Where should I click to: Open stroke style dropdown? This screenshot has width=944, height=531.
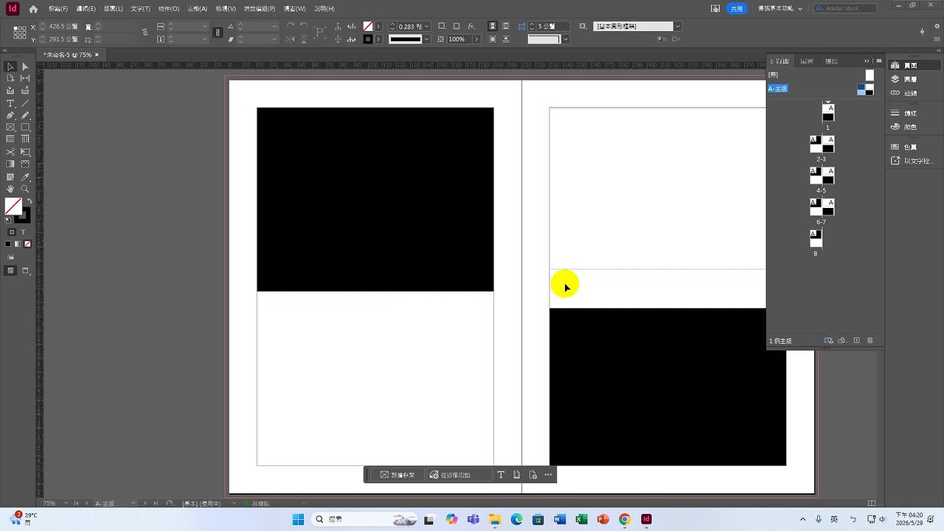[x=426, y=39]
